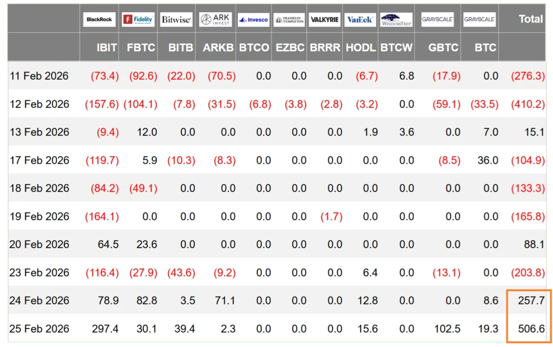
Task: Click the VanEck logo
Action: tap(359, 19)
